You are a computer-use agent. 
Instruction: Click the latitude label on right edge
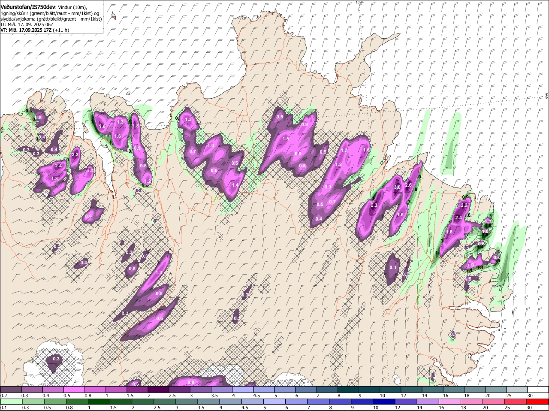[x=547, y=97]
